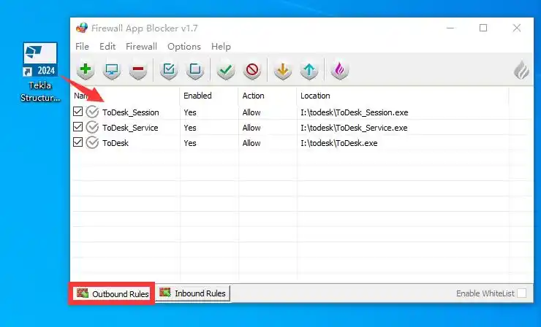
Task: Open the Firewall menu
Action: [x=141, y=47]
